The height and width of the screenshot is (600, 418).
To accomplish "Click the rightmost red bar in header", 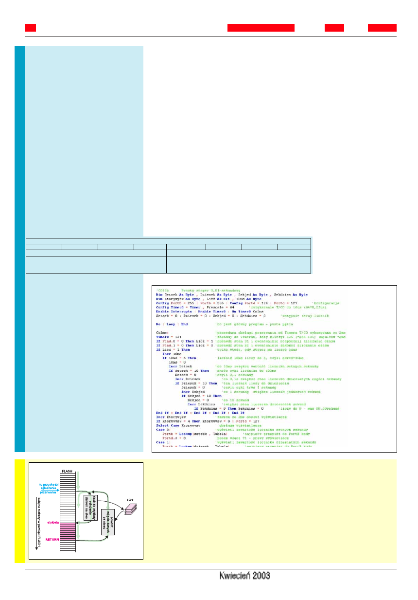I will [382, 28].
